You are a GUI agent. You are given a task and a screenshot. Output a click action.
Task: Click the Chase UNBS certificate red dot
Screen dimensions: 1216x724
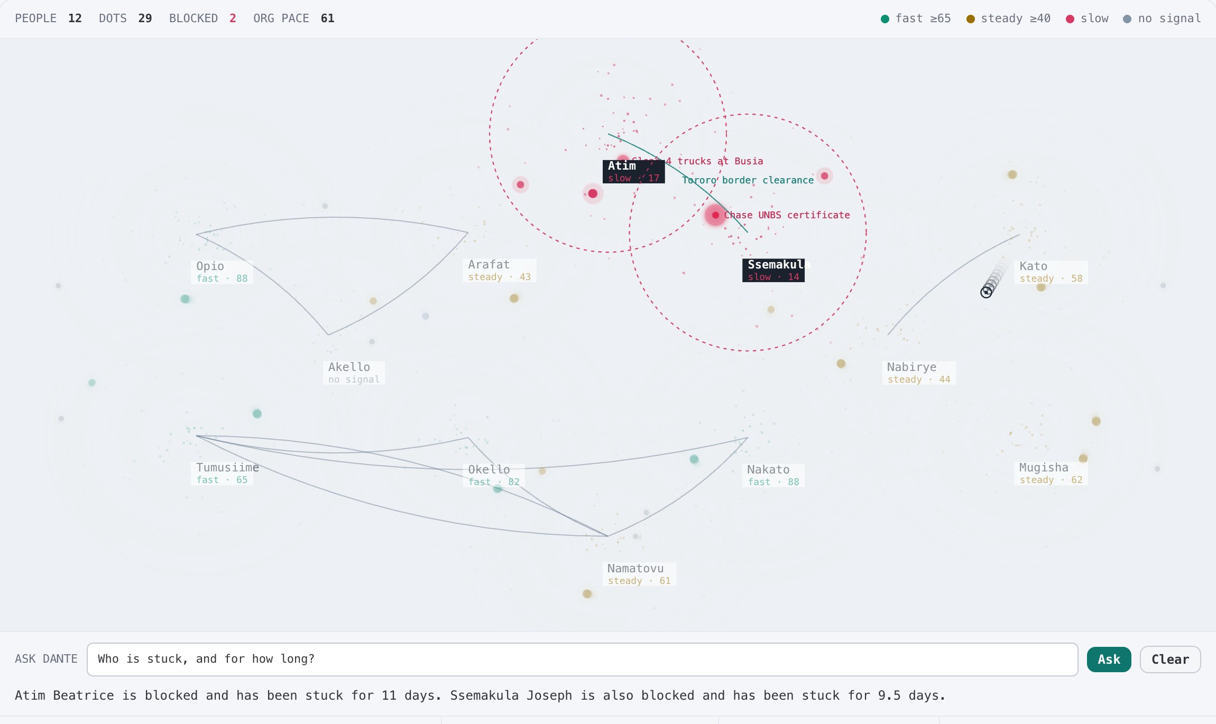tap(715, 215)
